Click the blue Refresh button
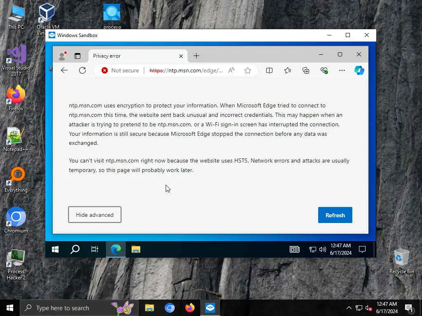Image resolution: width=422 pixels, height=316 pixels. (x=335, y=215)
